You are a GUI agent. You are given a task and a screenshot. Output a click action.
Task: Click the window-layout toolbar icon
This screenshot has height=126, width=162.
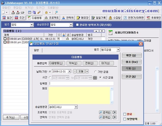(x=30, y=12)
